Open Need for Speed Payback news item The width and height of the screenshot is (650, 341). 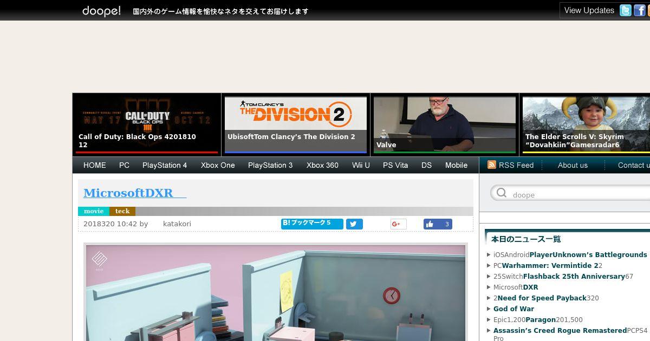[546, 298]
